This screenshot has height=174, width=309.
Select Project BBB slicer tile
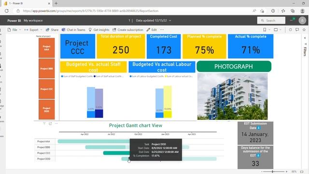coord(47,69)
